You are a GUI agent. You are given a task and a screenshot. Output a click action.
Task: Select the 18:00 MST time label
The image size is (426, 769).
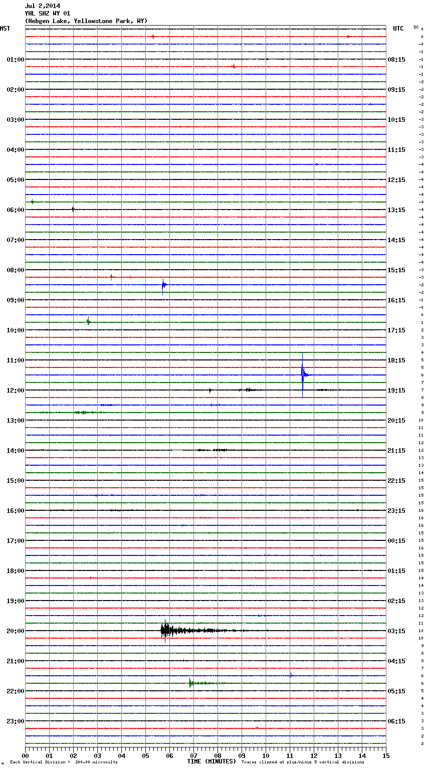coord(16,570)
